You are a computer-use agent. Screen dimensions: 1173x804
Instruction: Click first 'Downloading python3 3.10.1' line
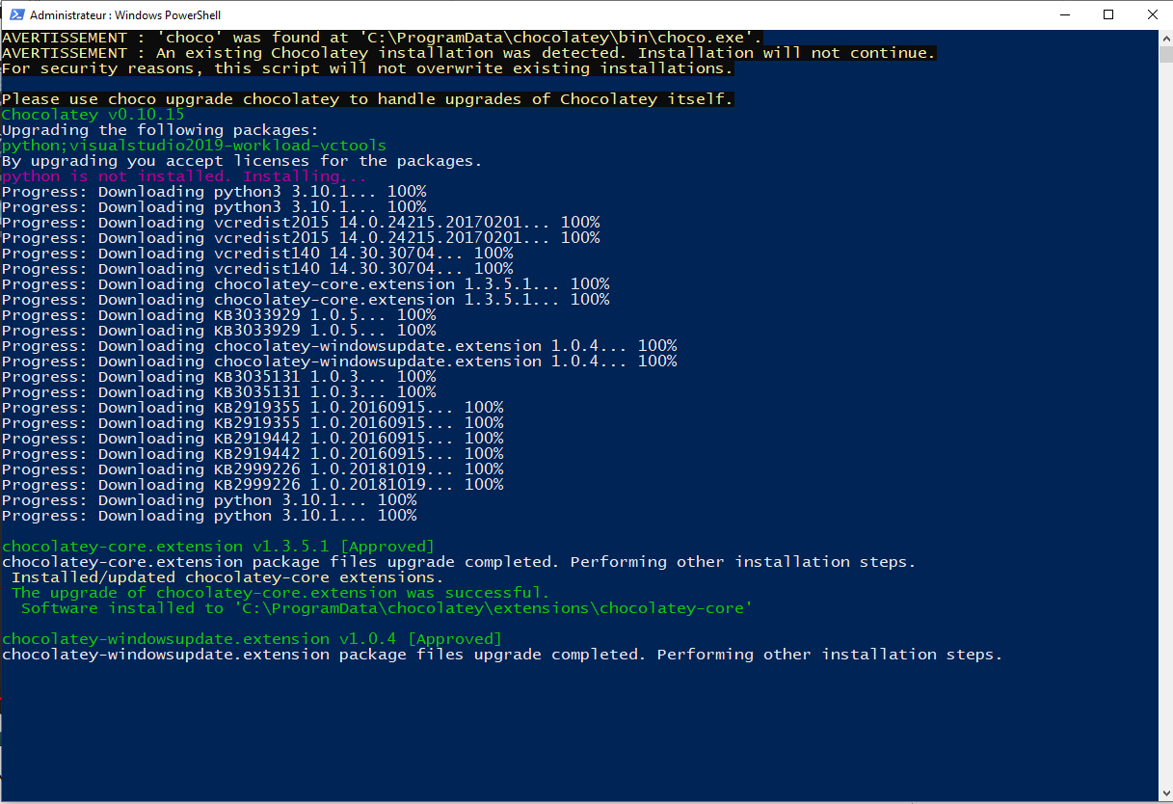tap(214, 192)
